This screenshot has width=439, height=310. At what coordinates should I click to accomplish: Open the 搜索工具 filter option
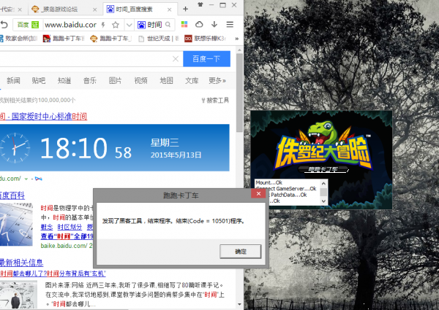pyautogui.click(x=215, y=100)
